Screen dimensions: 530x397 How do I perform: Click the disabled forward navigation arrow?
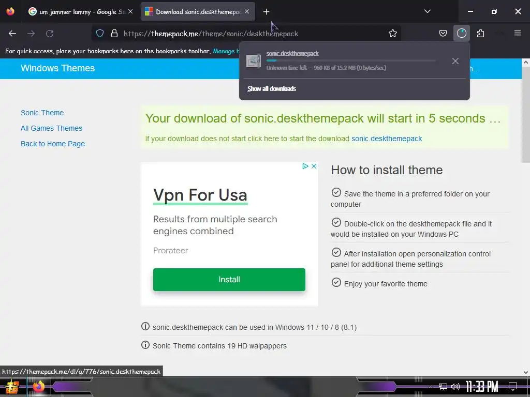[31, 34]
